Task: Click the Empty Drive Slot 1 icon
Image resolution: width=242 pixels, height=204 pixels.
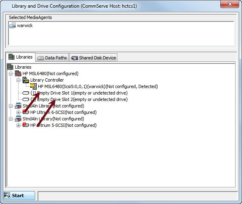Action: point(26,93)
